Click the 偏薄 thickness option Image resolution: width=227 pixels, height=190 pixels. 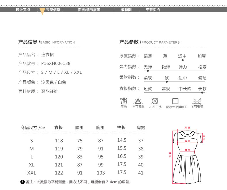point(148,56)
